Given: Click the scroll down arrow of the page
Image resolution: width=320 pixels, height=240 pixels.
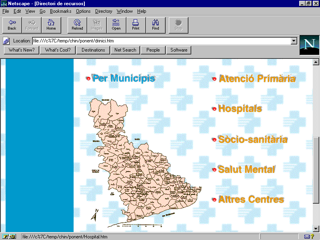Looking at the screenshot, I should click(316, 228).
